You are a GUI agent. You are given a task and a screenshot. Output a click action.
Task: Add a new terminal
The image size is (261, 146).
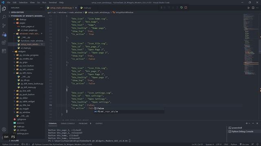pyautogui.click(x=247, y=123)
